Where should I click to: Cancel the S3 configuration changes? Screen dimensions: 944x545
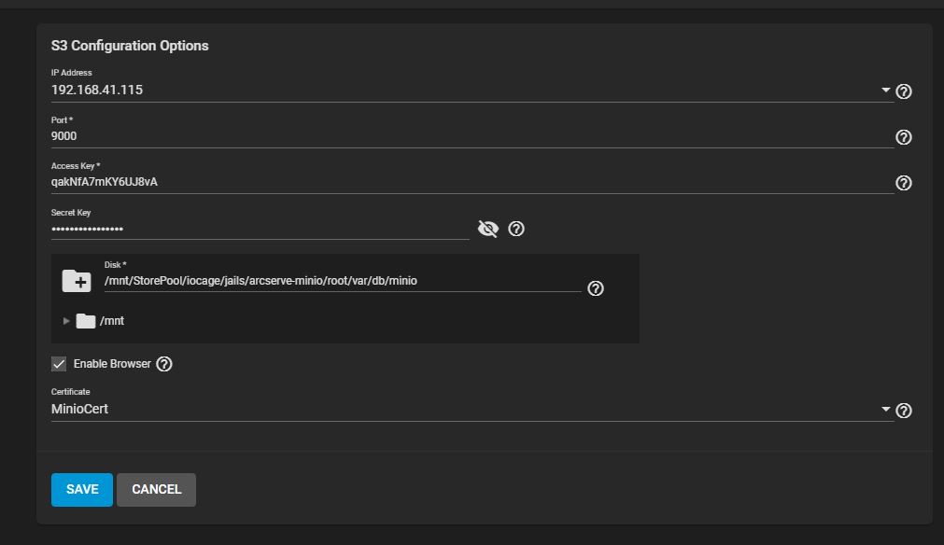(x=157, y=490)
